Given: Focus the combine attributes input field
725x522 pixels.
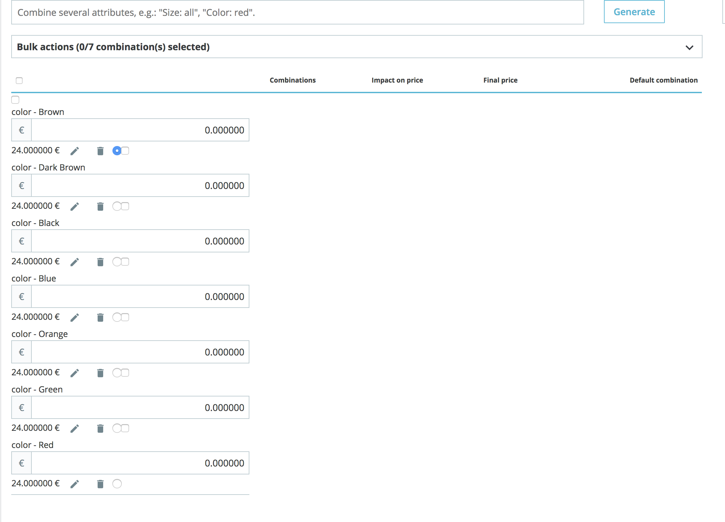Looking at the screenshot, I should [x=297, y=13].
